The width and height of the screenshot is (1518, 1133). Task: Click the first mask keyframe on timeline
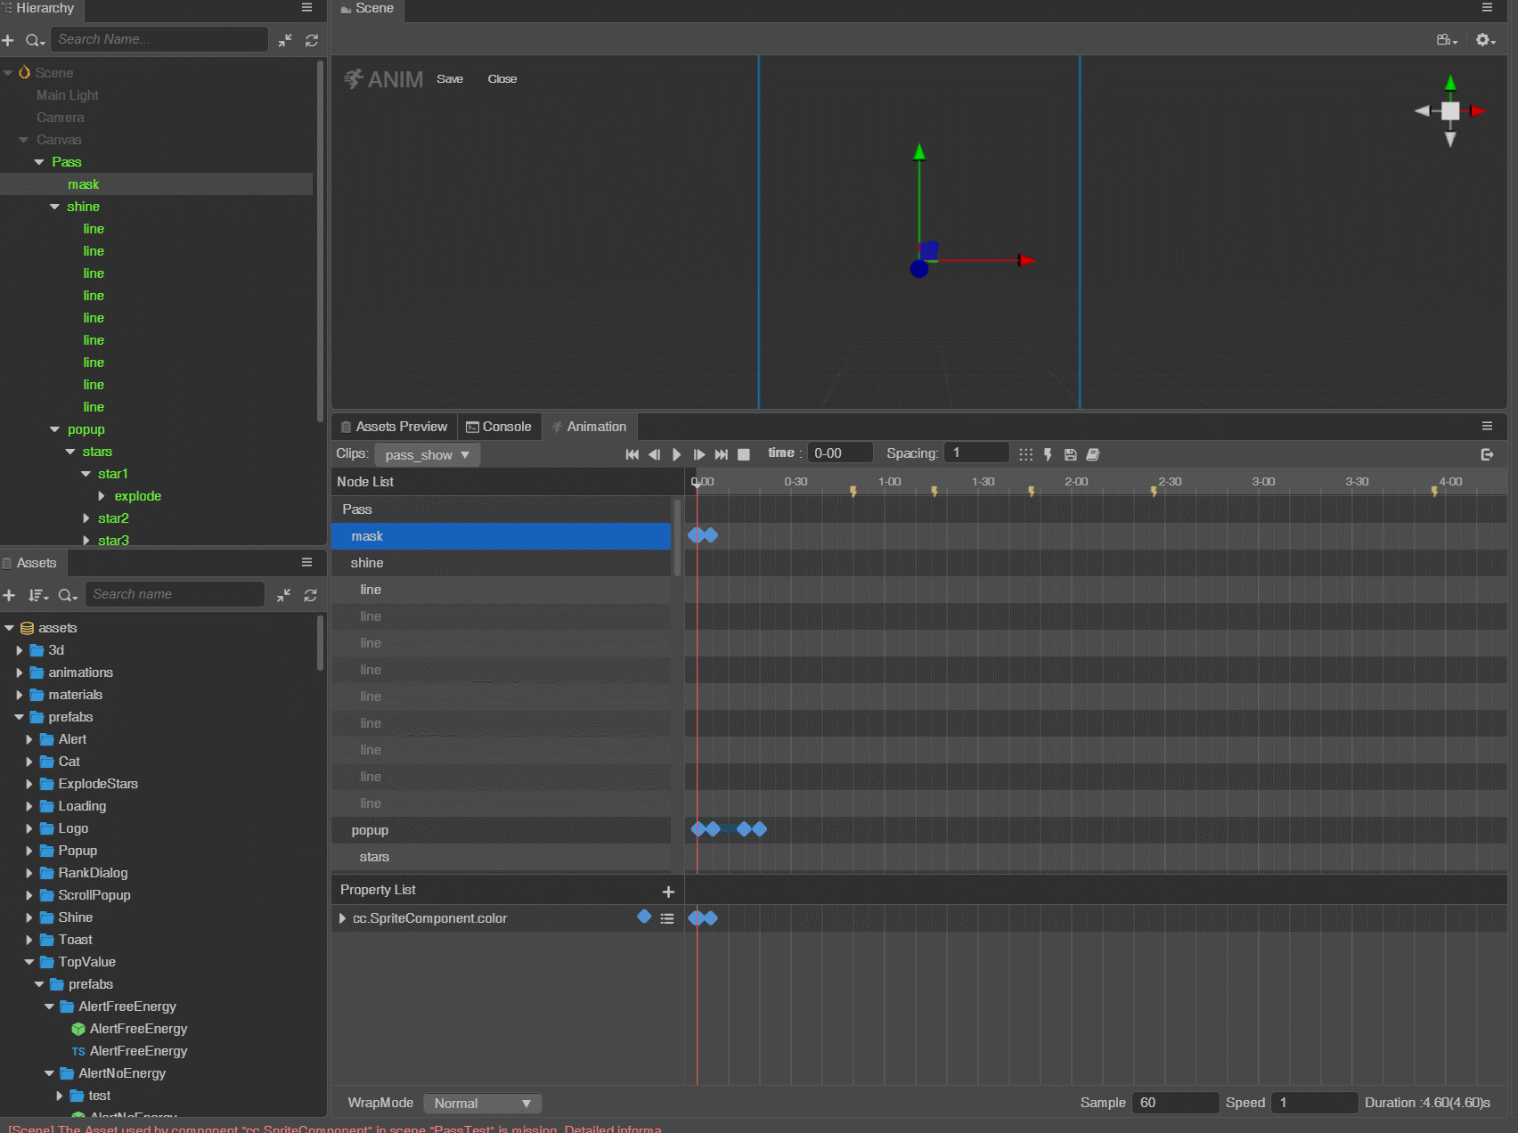pos(696,535)
